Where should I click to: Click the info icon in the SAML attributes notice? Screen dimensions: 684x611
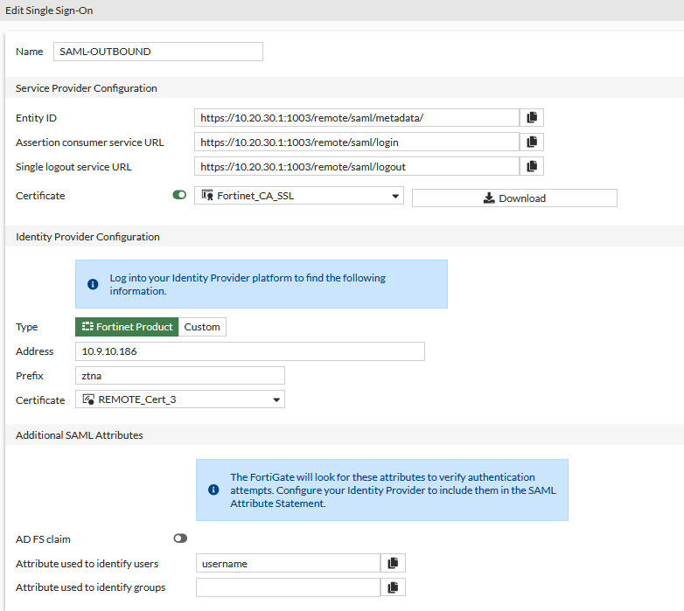coord(213,489)
